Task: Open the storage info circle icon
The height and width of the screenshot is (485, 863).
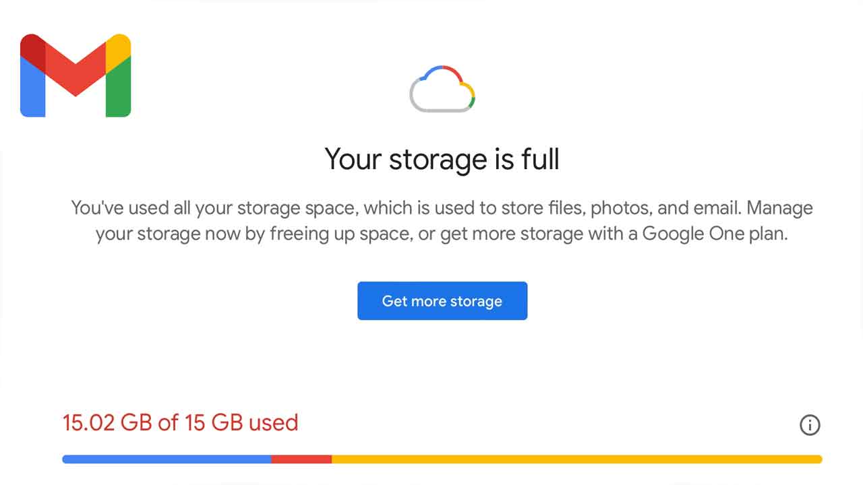Action: point(810,425)
